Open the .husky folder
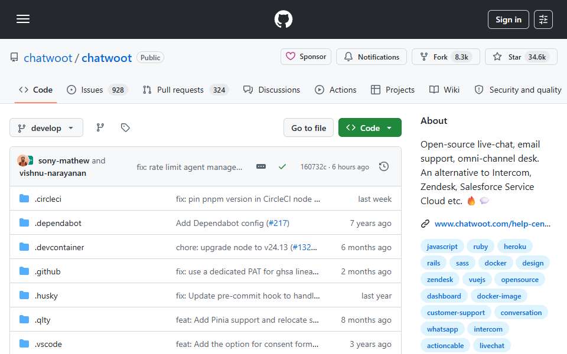 46,296
